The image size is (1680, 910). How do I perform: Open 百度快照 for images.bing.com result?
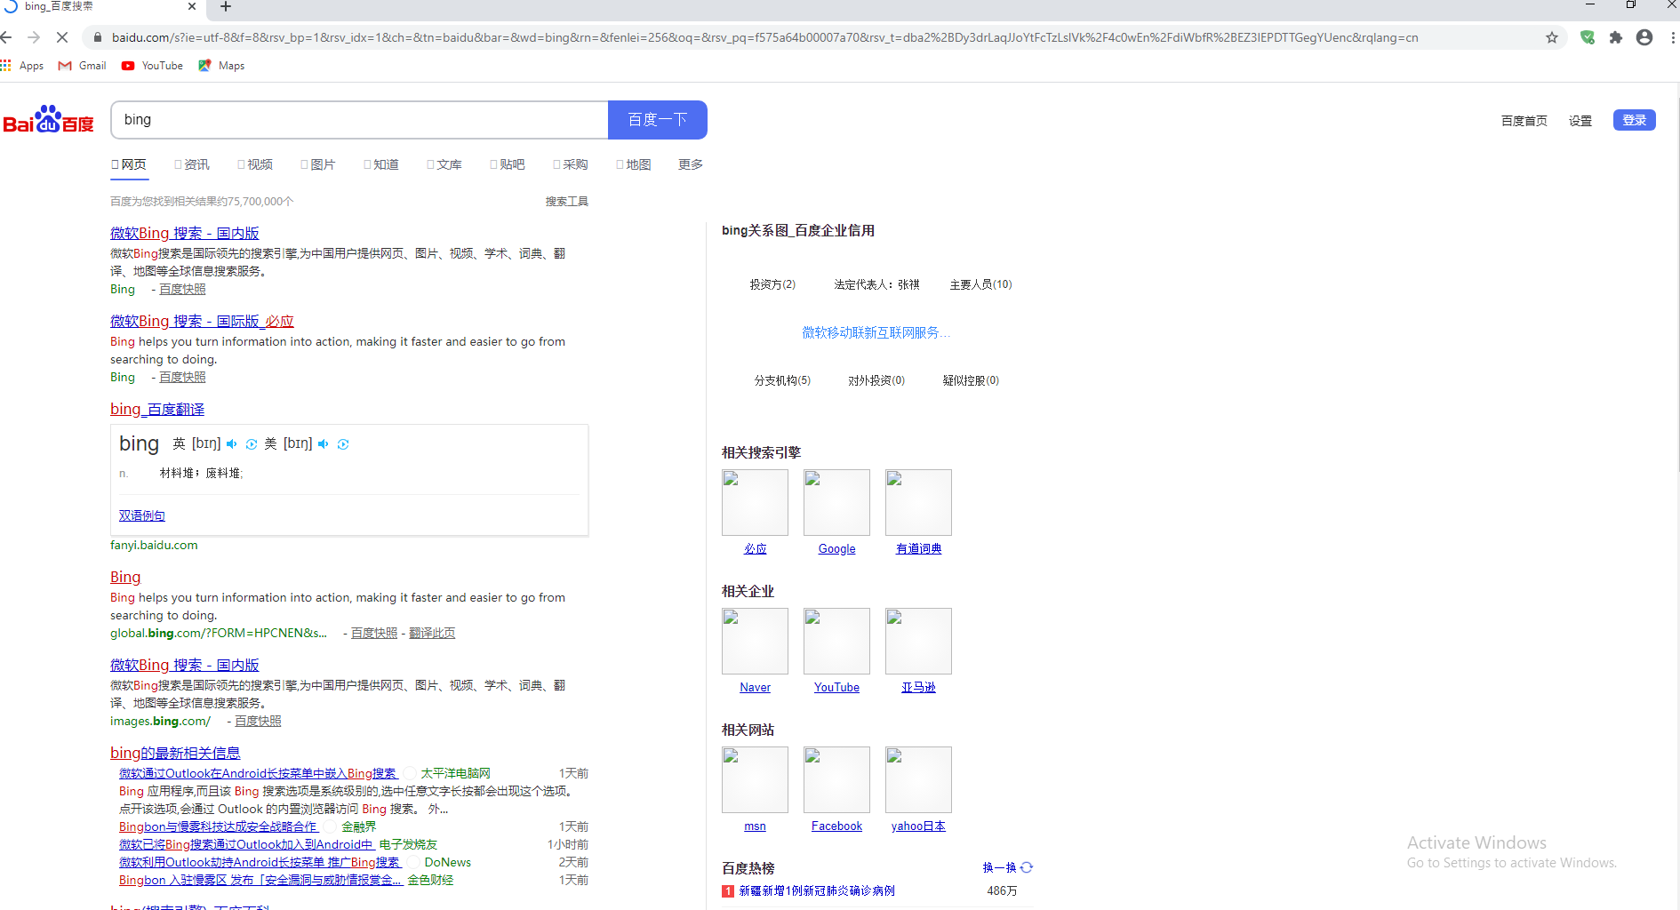click(258, 721)
